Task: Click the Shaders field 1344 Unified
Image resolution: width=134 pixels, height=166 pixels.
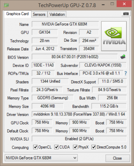Action: point(50,81)
